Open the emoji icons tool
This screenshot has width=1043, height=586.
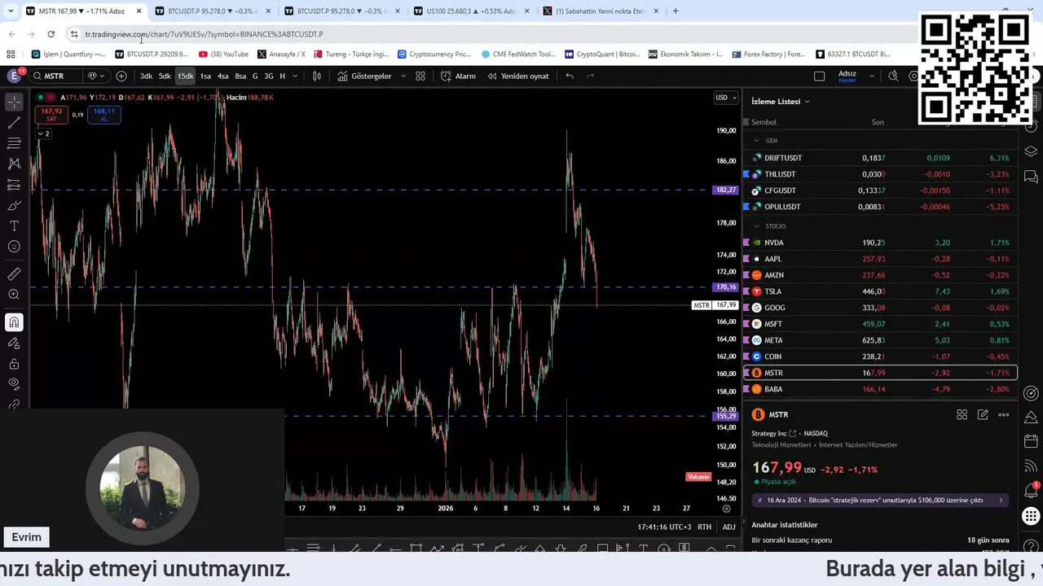(x=14, y=247)
